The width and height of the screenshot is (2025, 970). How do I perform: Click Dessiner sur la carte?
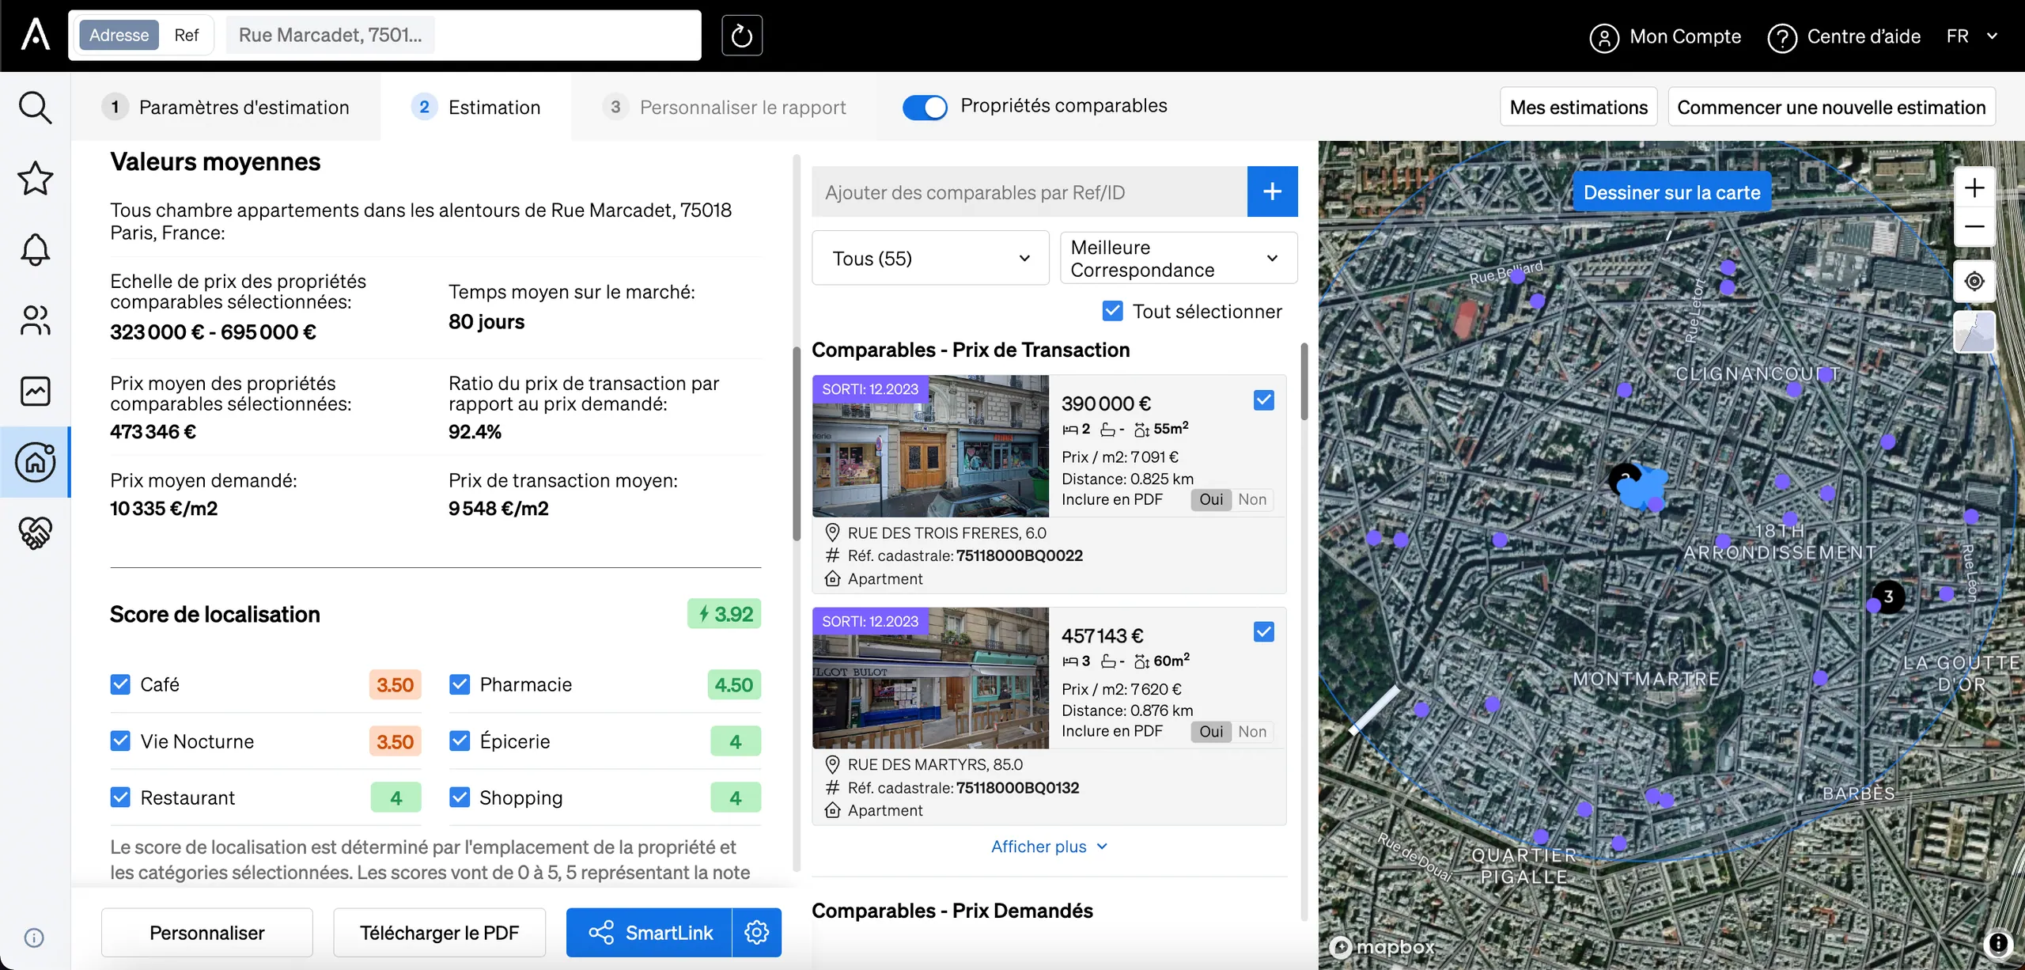click(1671, 192)
